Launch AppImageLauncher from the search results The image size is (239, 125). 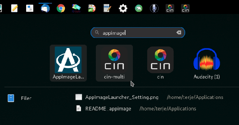(68, 63)
